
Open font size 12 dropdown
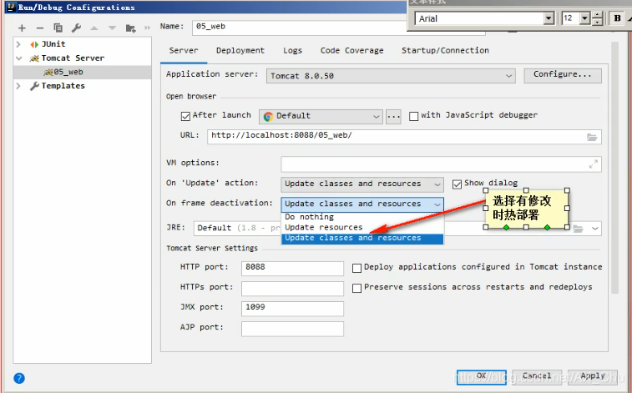585,18
